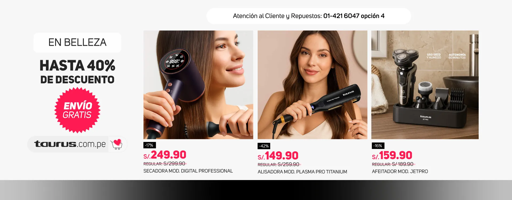Click the customer service phone number banner
Image resolution: width=512 pixels, height=200 pixels.
pos(309,16)
